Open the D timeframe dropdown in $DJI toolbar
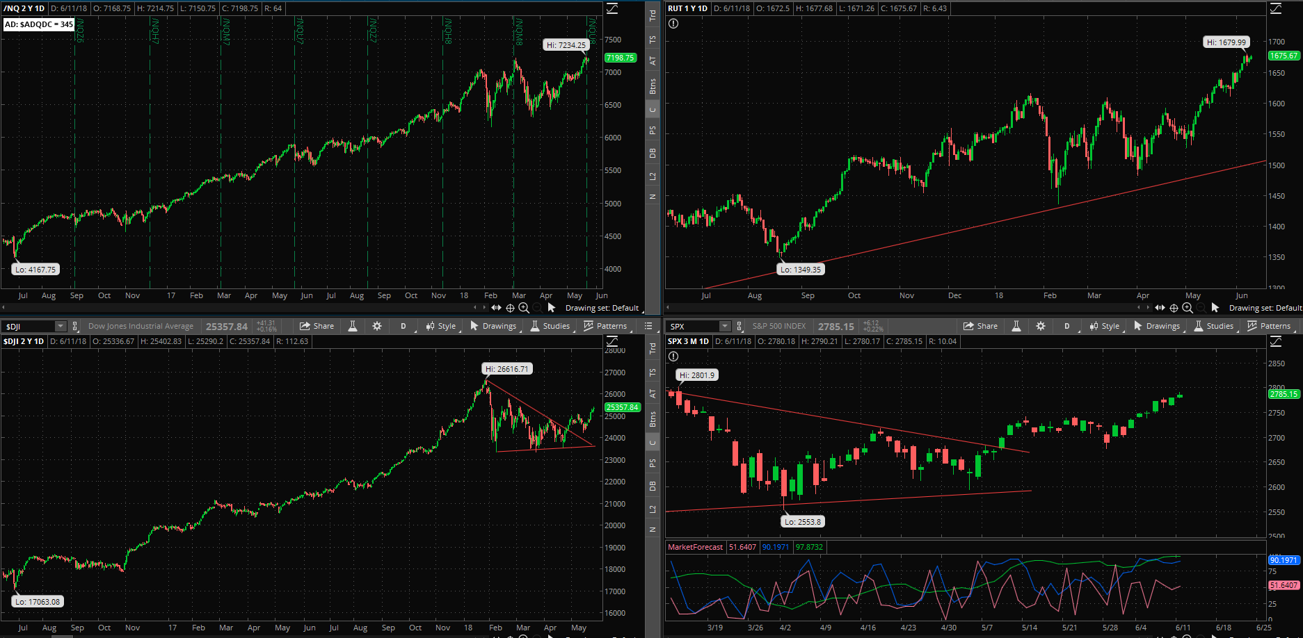1303x638 pixels. 403,326
